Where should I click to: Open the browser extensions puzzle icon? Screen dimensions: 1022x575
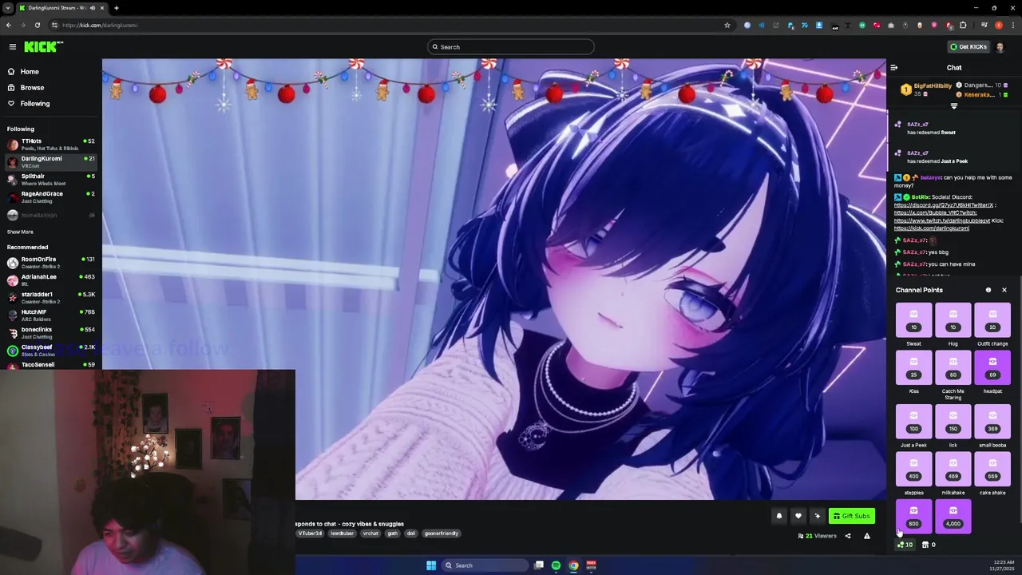click(963, 25)
